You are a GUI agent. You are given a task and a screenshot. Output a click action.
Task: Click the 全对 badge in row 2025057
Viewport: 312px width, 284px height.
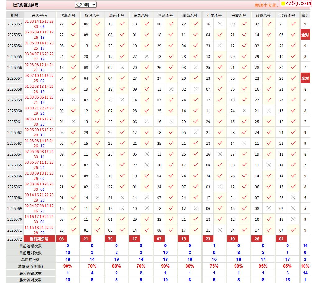click(305, 78)
